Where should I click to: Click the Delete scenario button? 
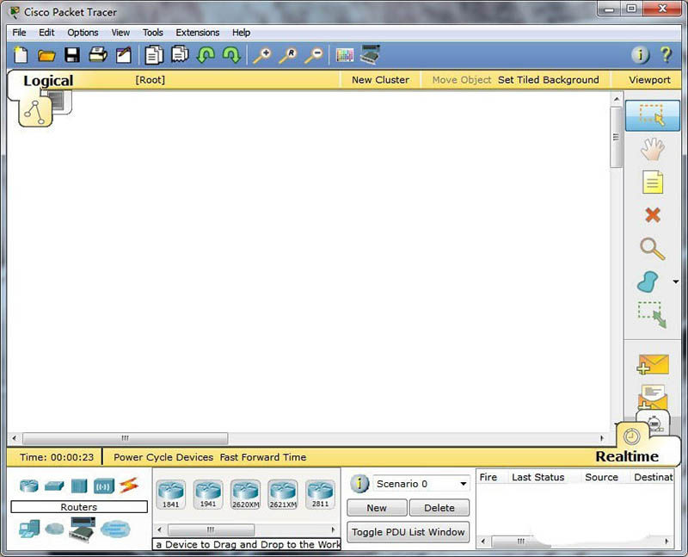tap(439, 508)
